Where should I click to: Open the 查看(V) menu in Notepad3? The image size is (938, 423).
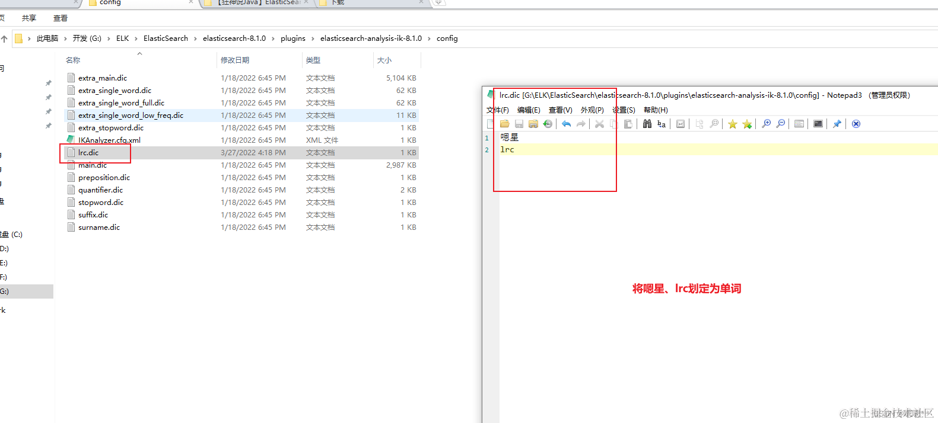561,110
